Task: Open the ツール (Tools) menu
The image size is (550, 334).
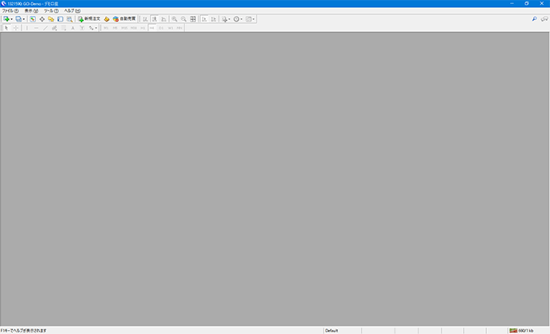Action: (52, 10)
